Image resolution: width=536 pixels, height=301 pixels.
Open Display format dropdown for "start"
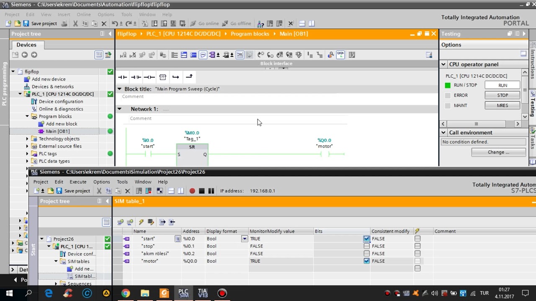point(245,239)
